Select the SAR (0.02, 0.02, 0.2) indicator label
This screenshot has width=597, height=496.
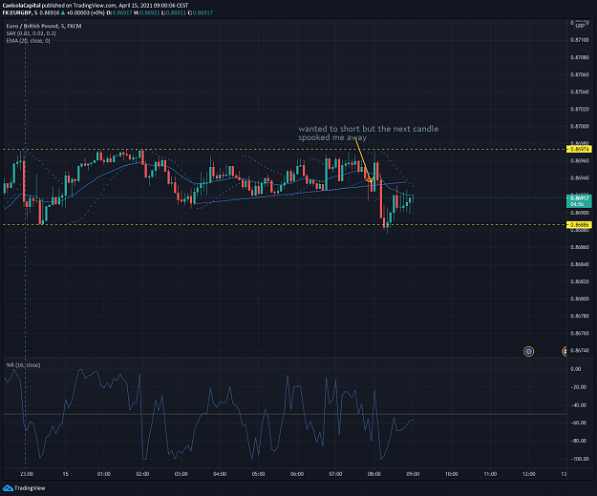pos(32,33)
